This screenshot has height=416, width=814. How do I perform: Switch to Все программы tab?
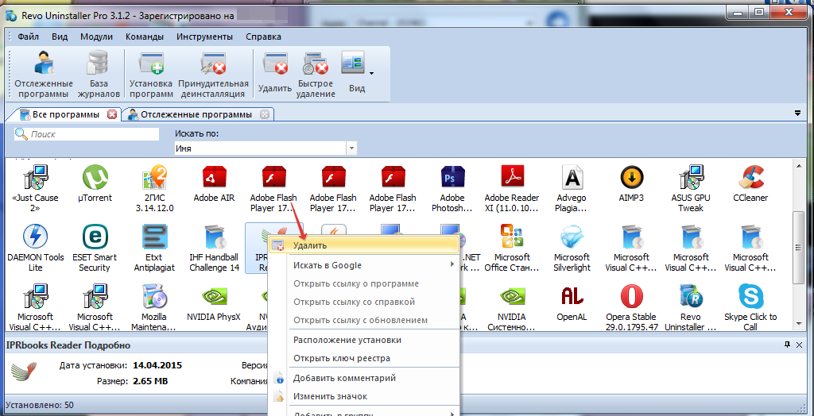pyautogui.click(x=65, y=114)
